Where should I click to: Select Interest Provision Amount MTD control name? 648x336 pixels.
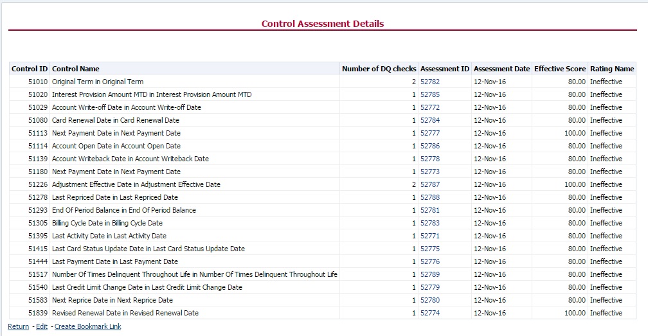tap(152, 94)
